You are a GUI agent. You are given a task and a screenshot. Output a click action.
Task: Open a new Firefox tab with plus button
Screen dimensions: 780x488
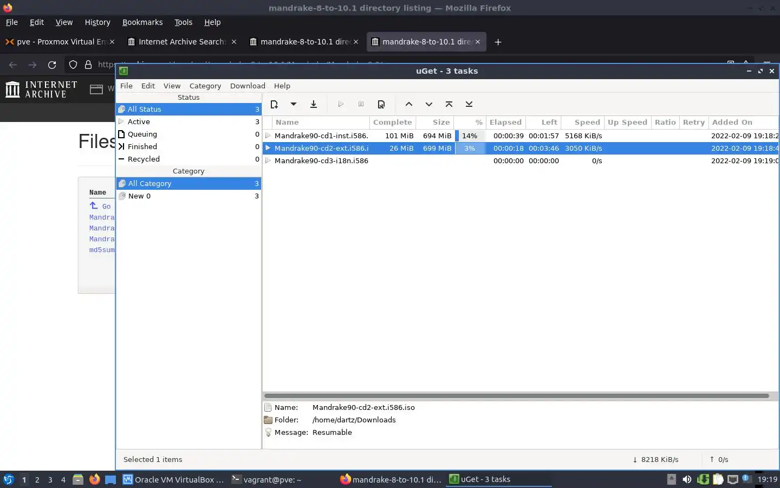click(x=498, y=42)
